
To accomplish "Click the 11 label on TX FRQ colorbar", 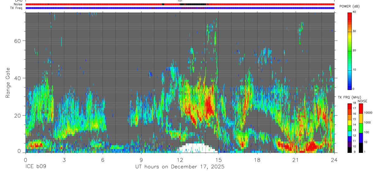I will click(355, 141).
